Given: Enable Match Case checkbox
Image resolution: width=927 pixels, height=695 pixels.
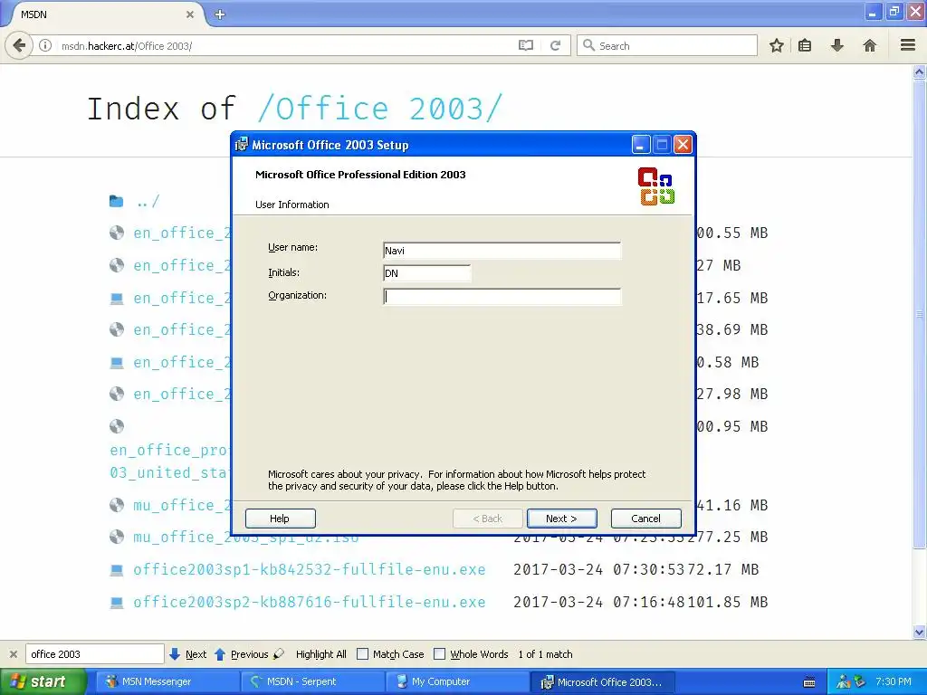Looking at the screenshot, I should point(363,654).
